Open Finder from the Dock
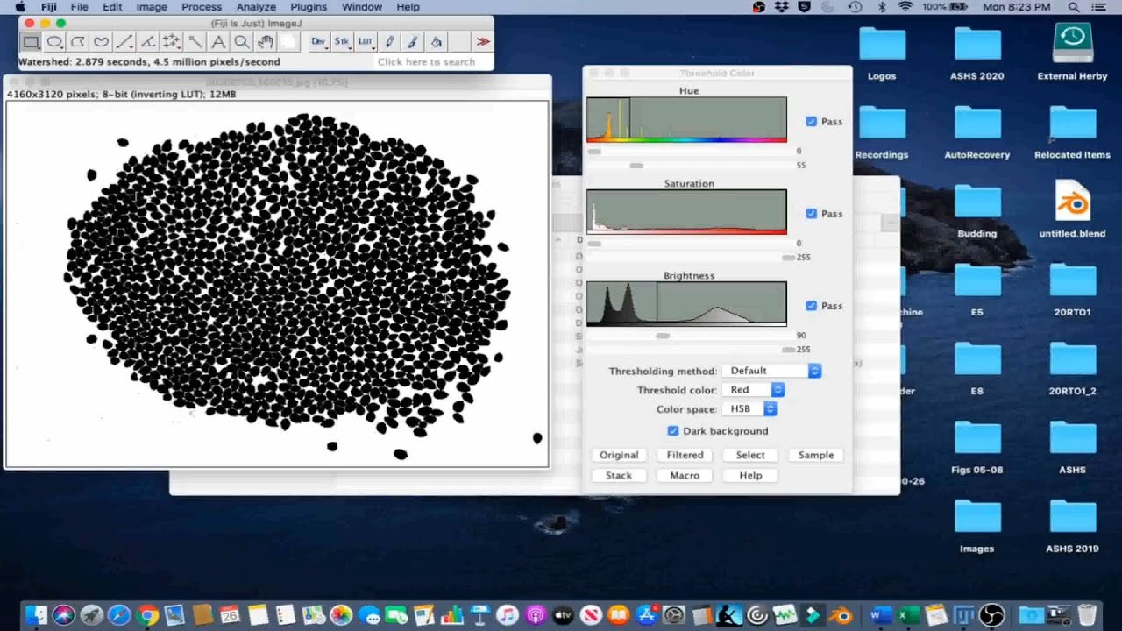Screen dimensions: 1122x631 coord(36,615)
